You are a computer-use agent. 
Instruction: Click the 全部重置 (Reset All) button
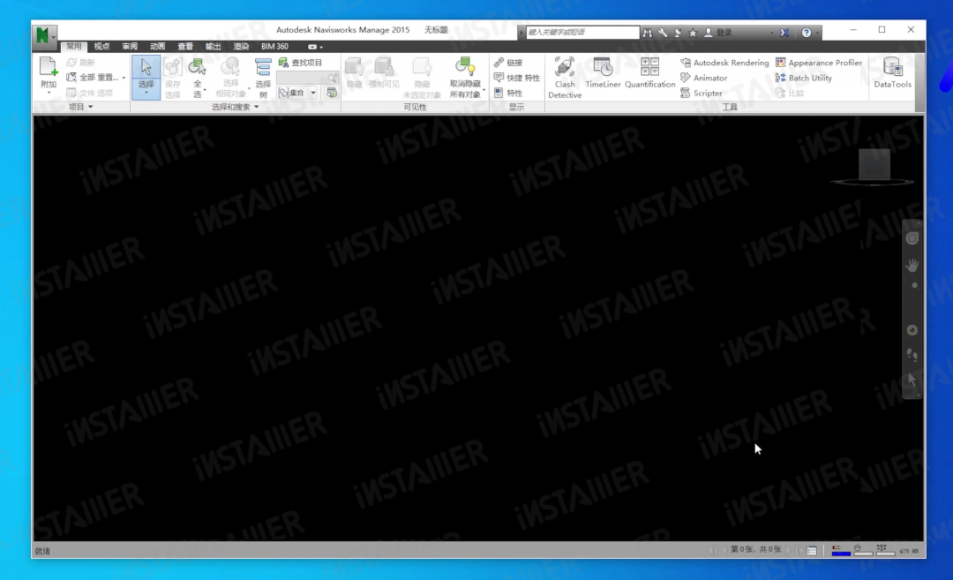pyautogui.click(x=93, y=78)
